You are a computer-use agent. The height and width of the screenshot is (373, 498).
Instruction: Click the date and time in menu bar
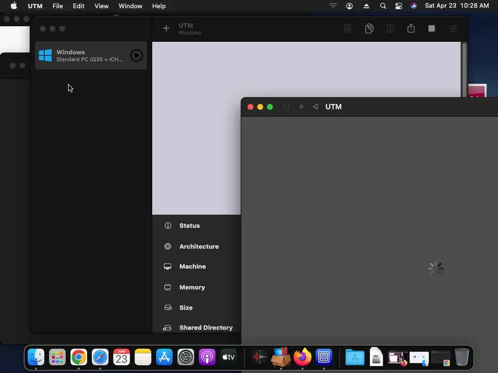pyautogui.click(x=457, y=6)
